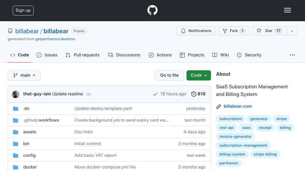
Task: Click the GitHub Octocat logo
Action: [152, 10]
